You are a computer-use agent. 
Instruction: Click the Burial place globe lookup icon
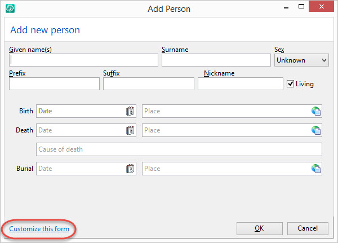pyautogui.click(x=316, y=169)
